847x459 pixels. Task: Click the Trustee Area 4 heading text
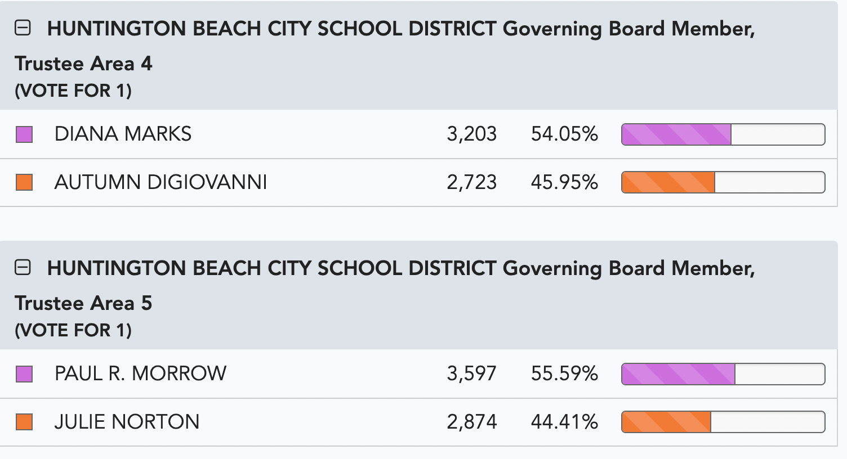click(x=385, y=46)
